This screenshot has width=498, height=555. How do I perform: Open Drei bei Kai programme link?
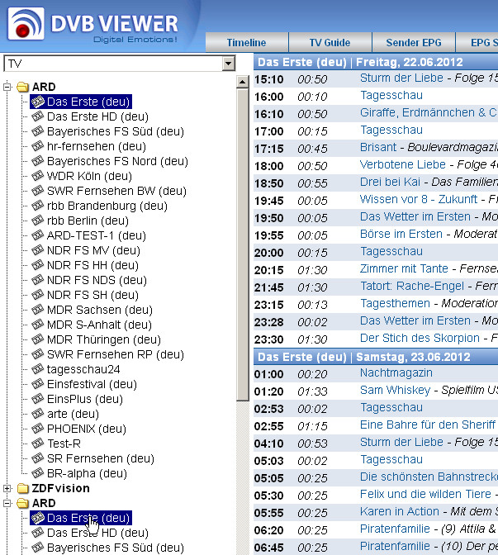pyautogui.click(x=390, y=182)
